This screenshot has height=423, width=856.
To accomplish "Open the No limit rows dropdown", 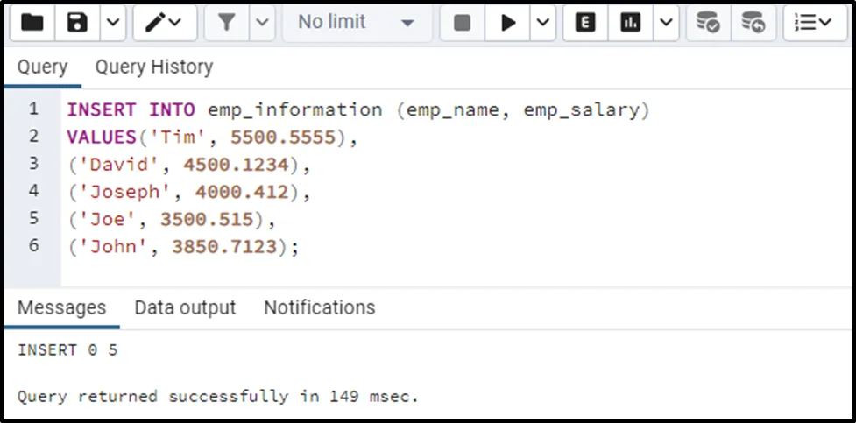I will (356, 24).
